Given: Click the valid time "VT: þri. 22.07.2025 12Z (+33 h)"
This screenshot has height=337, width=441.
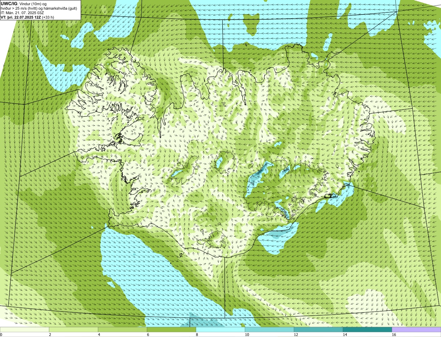Looking at the screenshot, I should [x=27, y=17].
